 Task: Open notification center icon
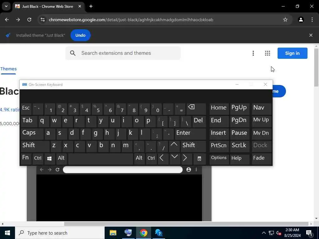tap(309, 233)
